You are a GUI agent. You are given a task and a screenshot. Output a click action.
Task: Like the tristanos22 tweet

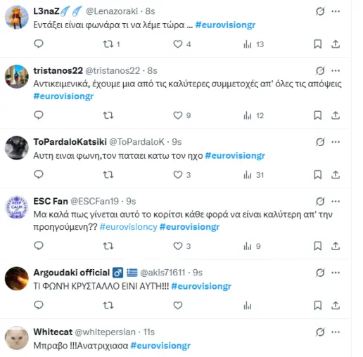coord(178,115)
